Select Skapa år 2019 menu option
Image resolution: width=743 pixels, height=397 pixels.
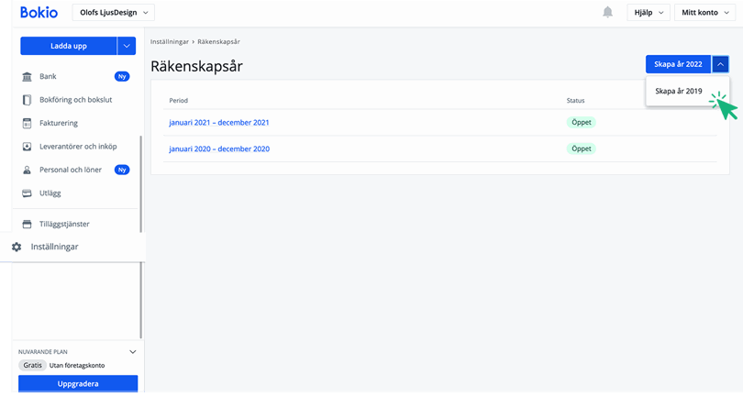point(679,92)
